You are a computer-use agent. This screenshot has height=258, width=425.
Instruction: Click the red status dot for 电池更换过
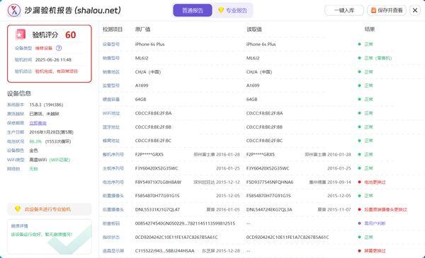(359, 182)
